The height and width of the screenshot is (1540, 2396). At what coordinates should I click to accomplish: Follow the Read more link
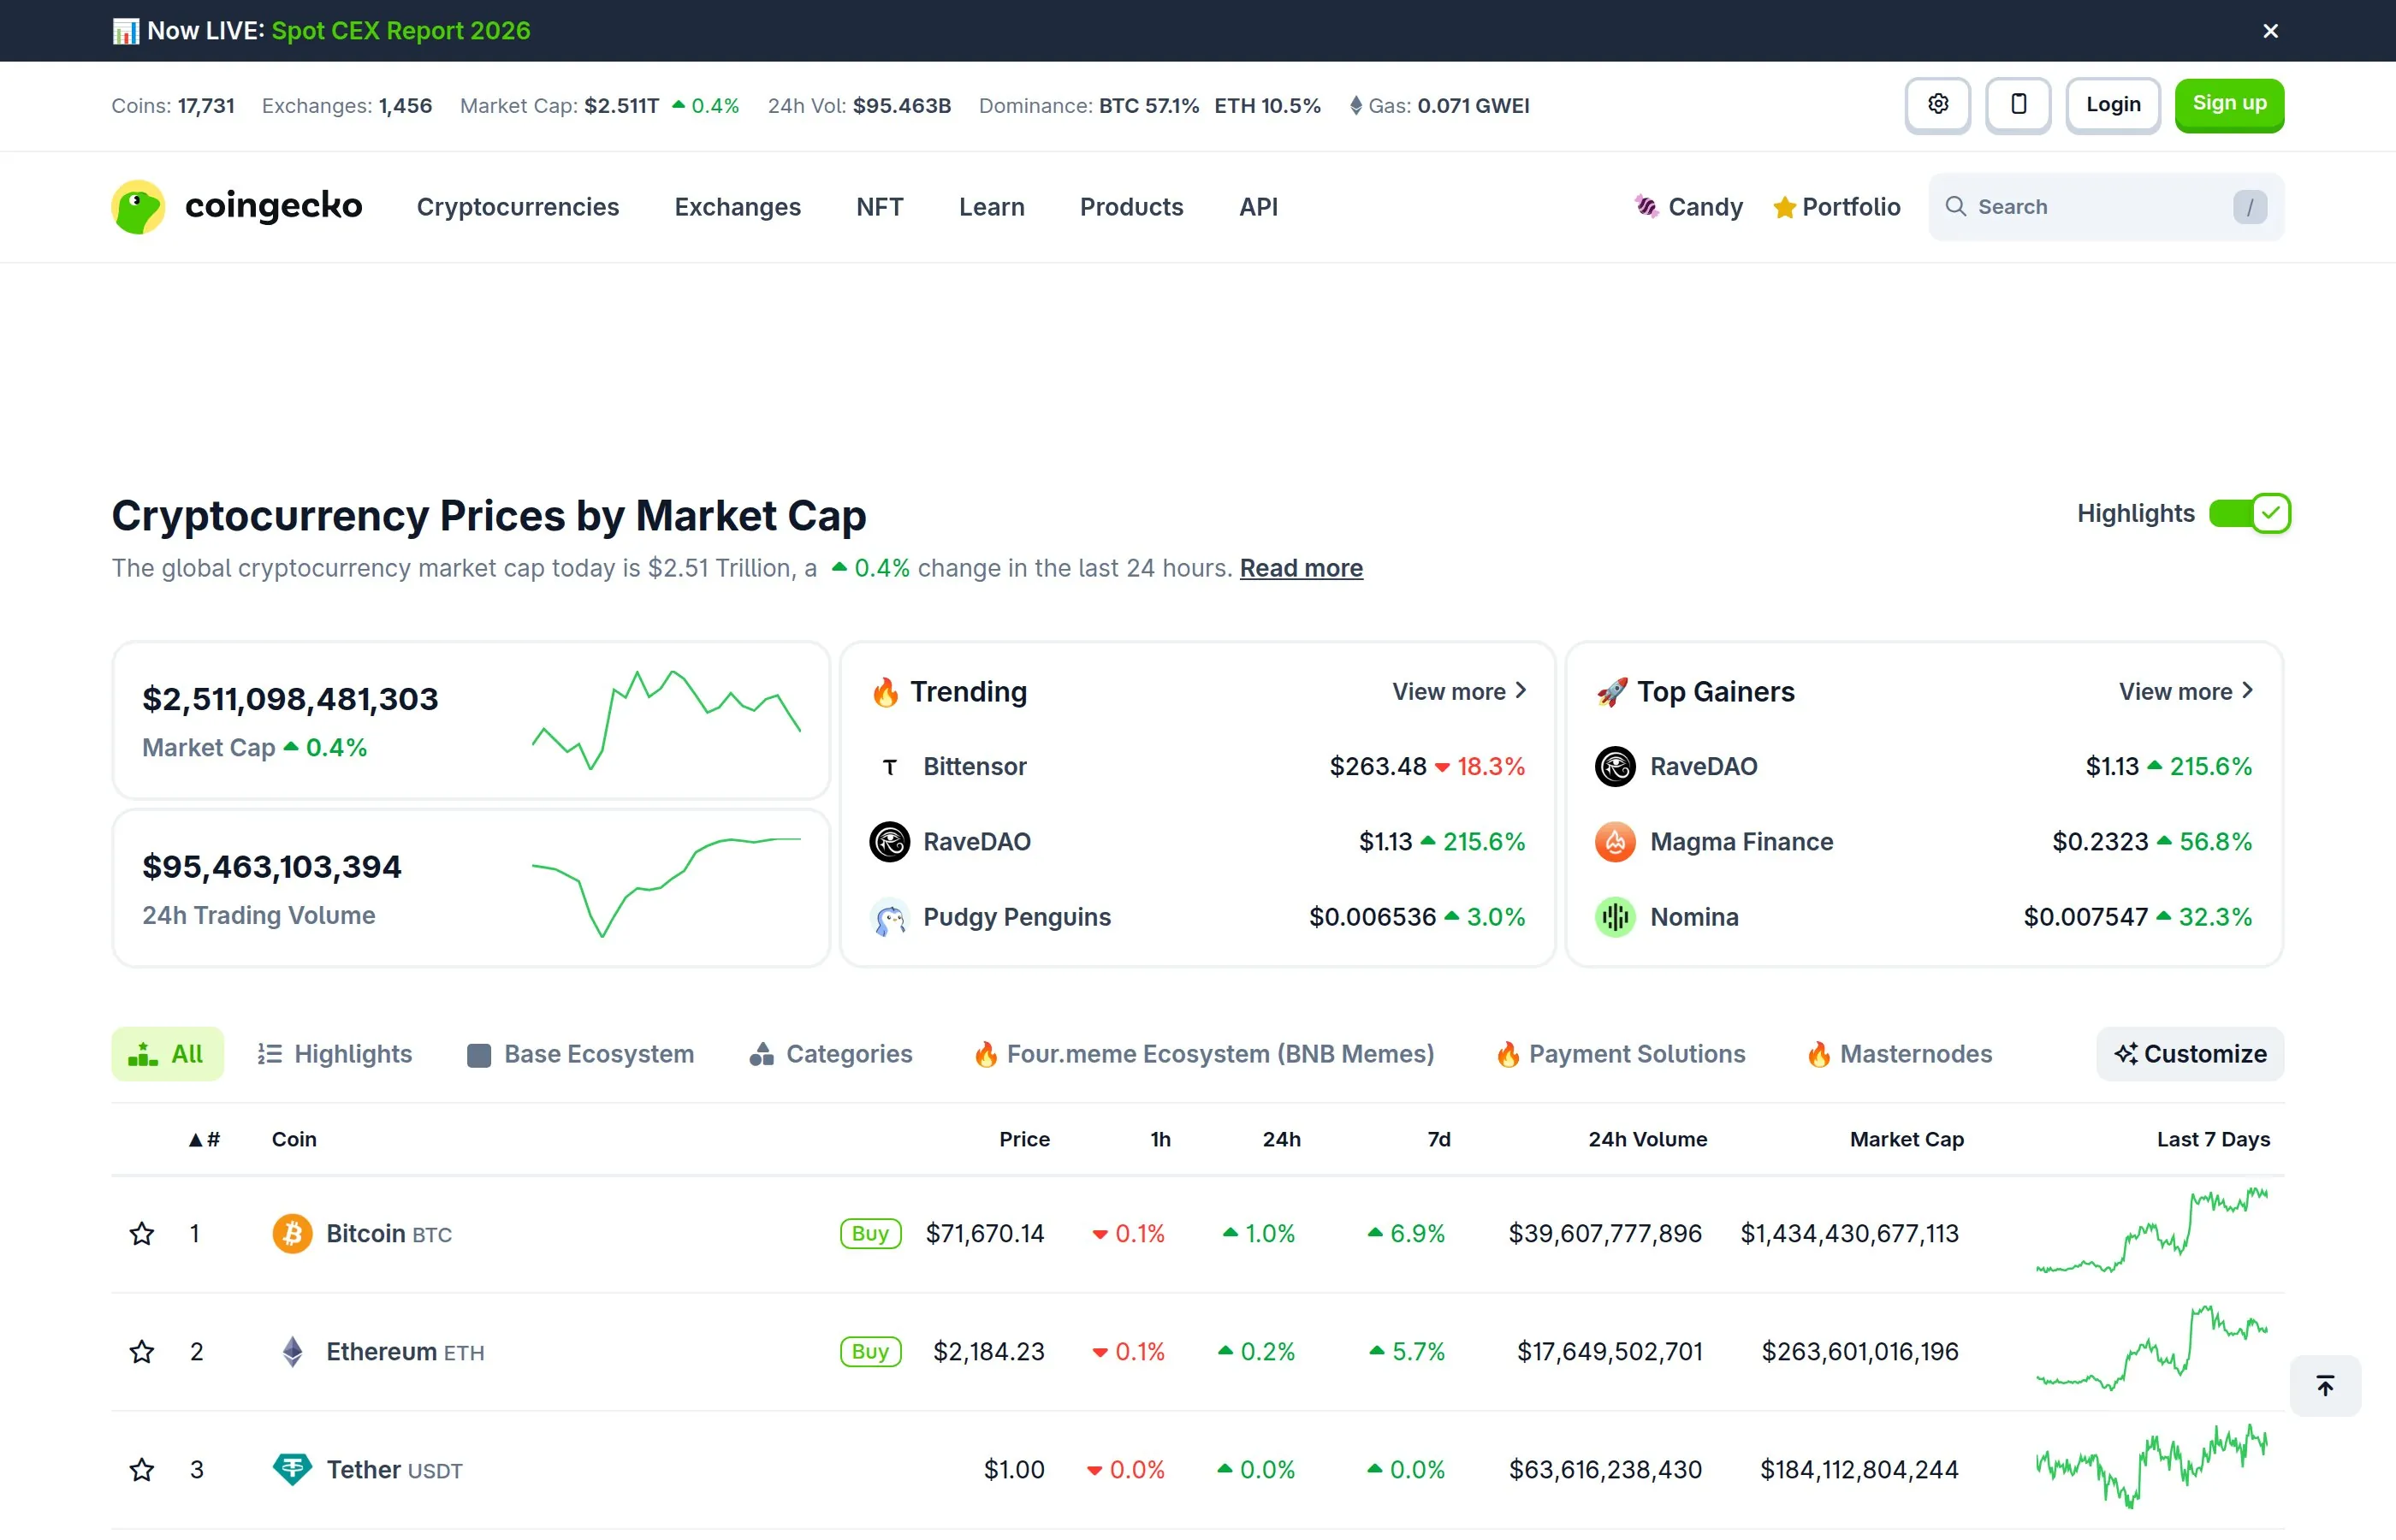click(1301, 568)
